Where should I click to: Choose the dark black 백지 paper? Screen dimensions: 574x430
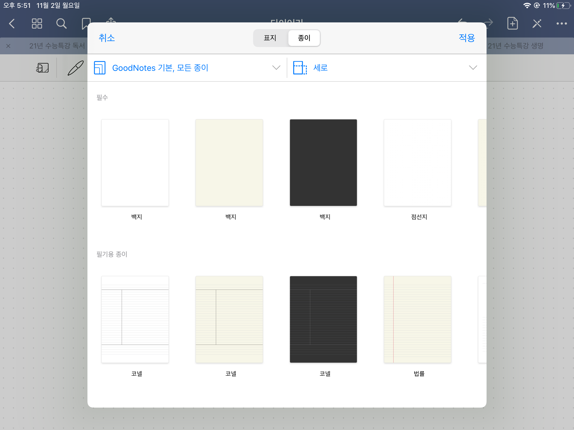(323, 163)
